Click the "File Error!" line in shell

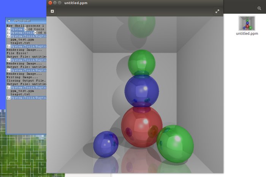click(18, 53)
